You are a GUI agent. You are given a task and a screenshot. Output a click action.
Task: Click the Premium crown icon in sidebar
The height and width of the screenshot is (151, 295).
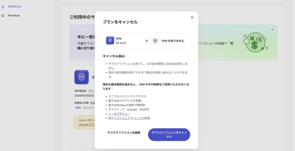pyautogui.click(x=3, y=16)
